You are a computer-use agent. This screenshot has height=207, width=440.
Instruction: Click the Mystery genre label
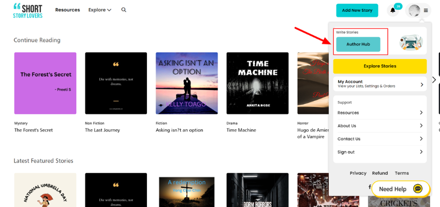21,123
